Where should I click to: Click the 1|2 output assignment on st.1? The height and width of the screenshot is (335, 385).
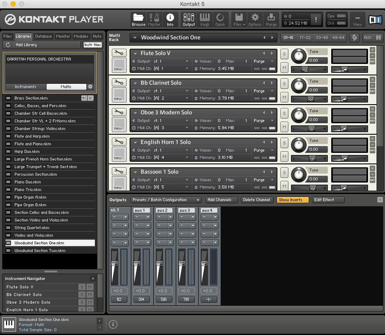point(119,299)
